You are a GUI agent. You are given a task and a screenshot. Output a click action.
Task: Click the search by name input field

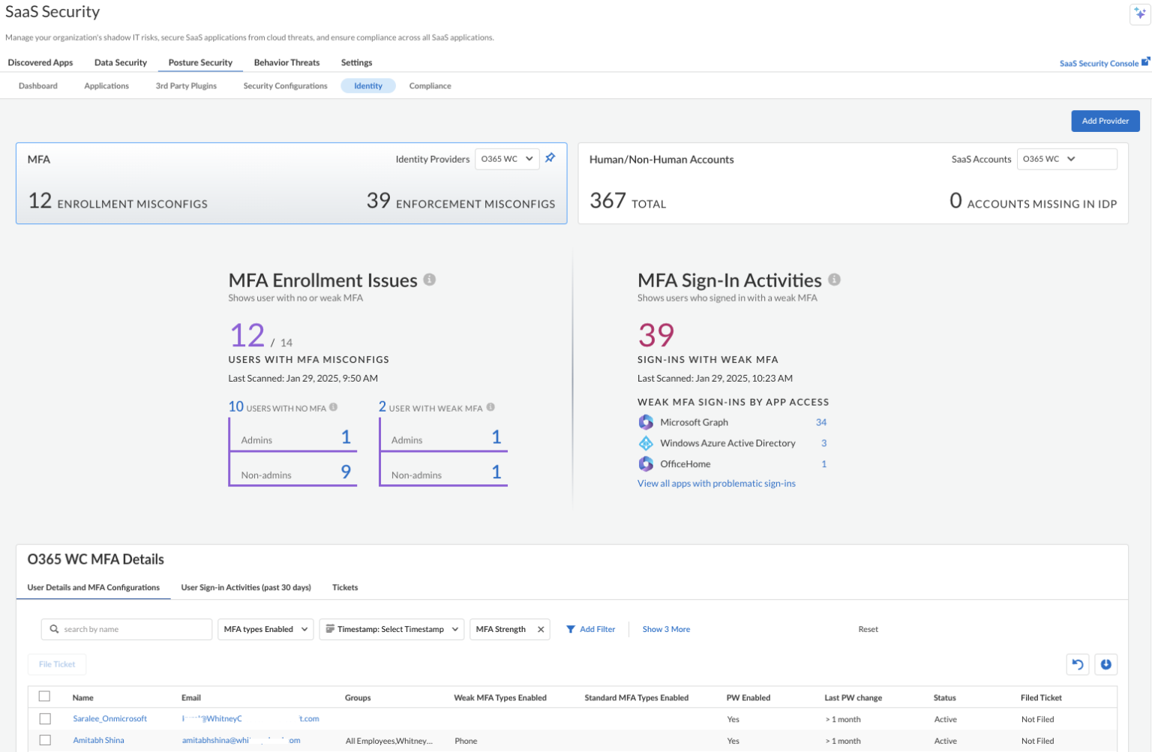pos(126,629)
